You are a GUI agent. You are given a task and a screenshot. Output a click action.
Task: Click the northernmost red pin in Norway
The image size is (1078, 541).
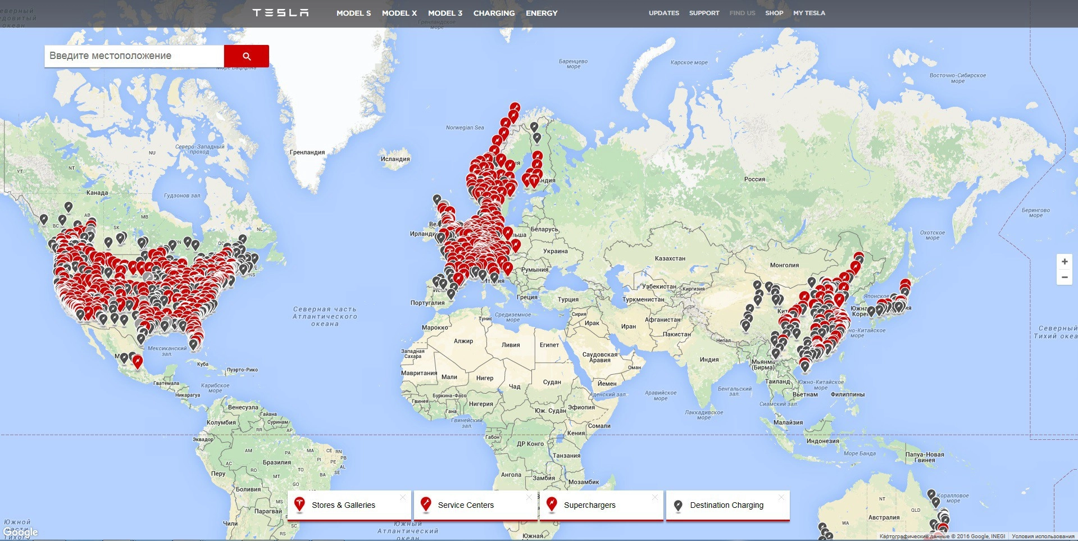click(x=515, y=107)
